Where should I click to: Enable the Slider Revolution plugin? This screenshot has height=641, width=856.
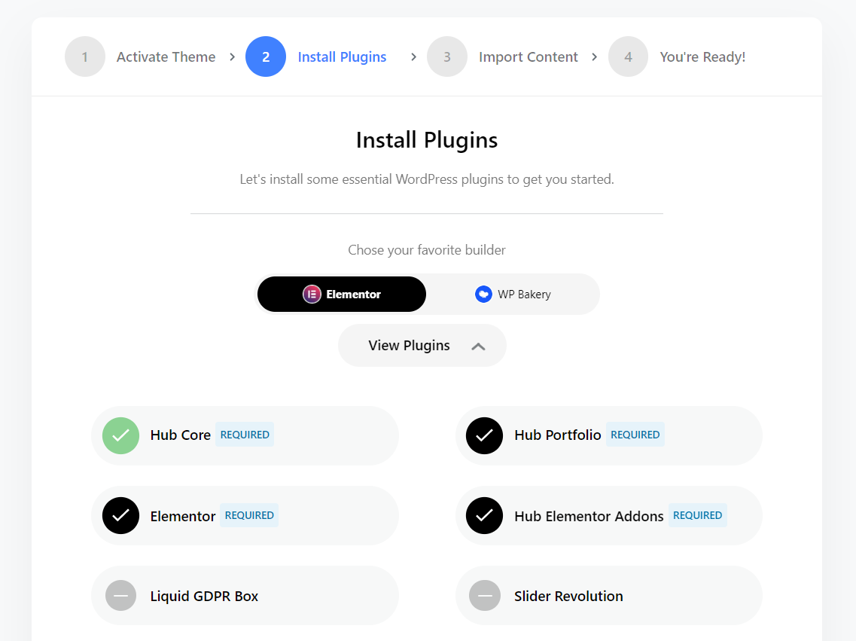click(x=485, y=596)
